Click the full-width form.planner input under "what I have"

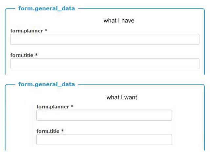[x=105, y=39]
